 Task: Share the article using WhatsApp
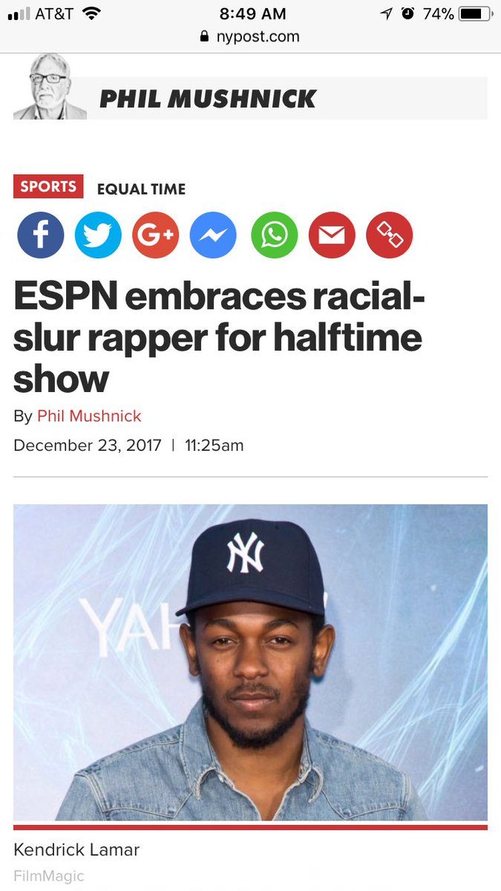coord(275,235)
